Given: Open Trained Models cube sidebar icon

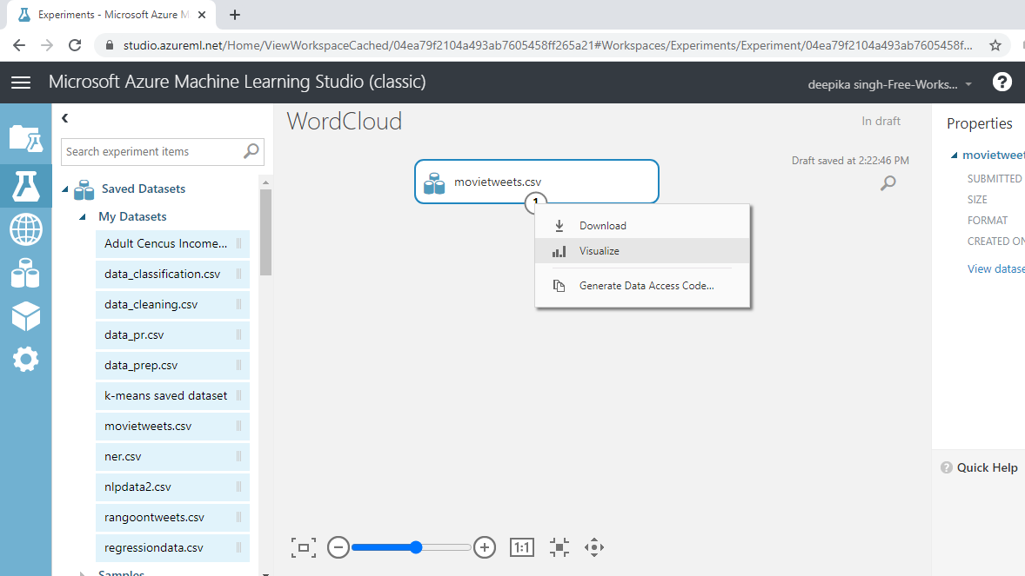Looking at the screenshot, I should click(25, 317).
